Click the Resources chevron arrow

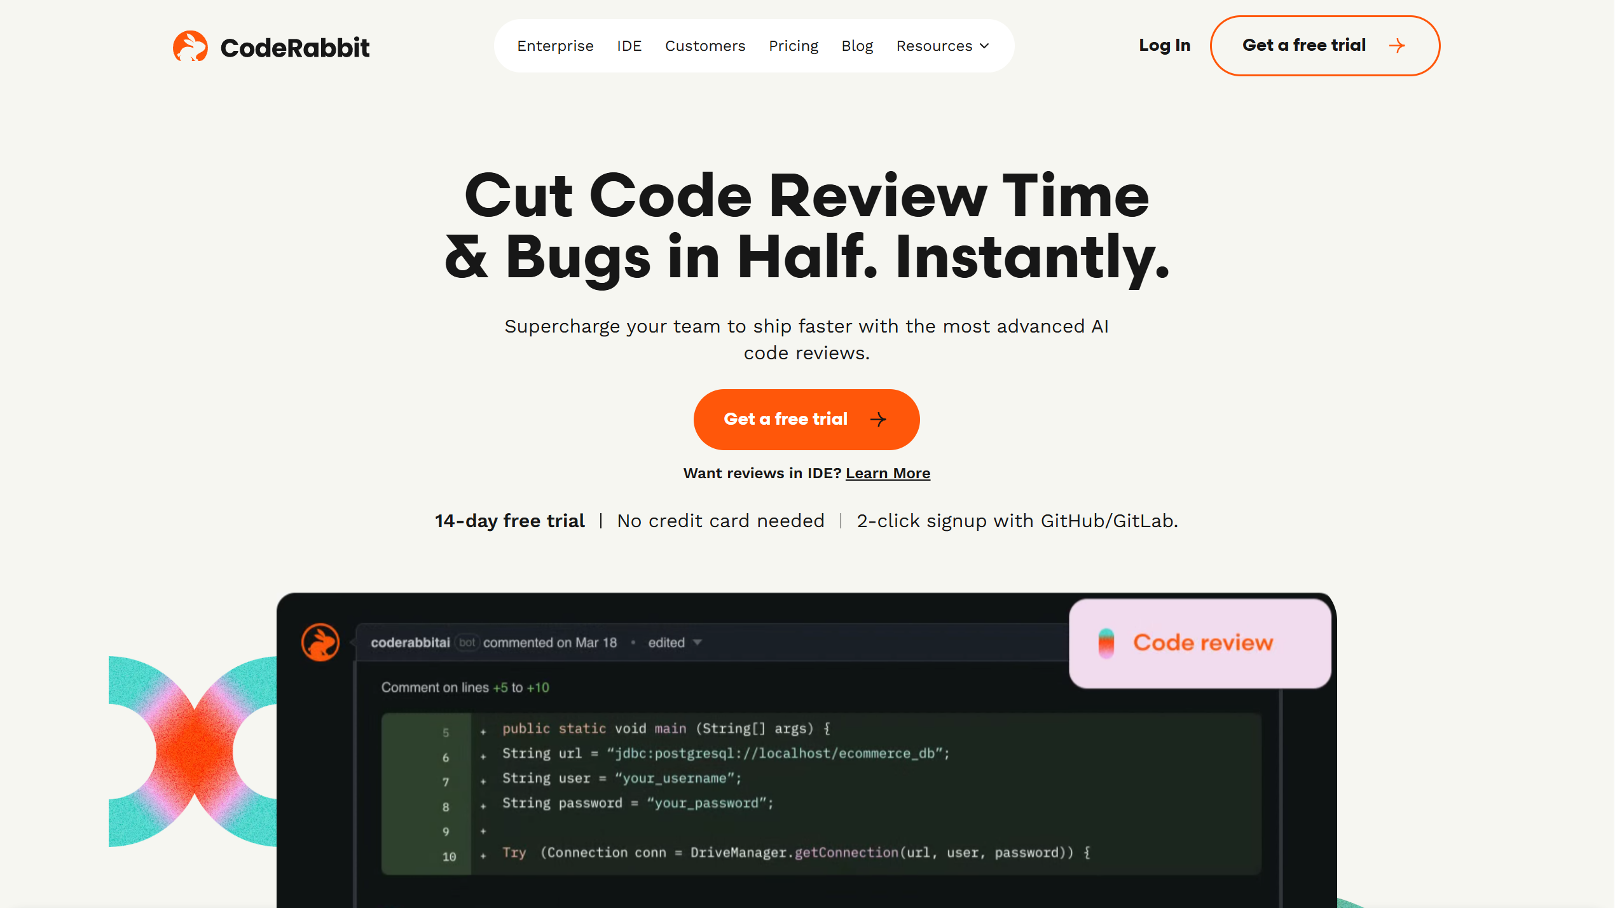tap(984, 46)
